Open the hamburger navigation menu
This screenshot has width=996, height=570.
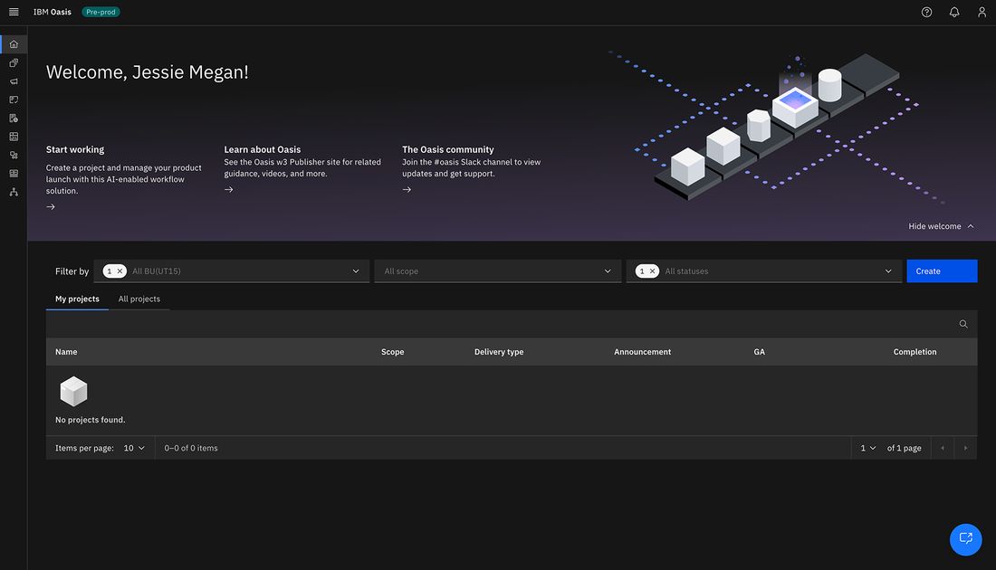click(14, 12)
